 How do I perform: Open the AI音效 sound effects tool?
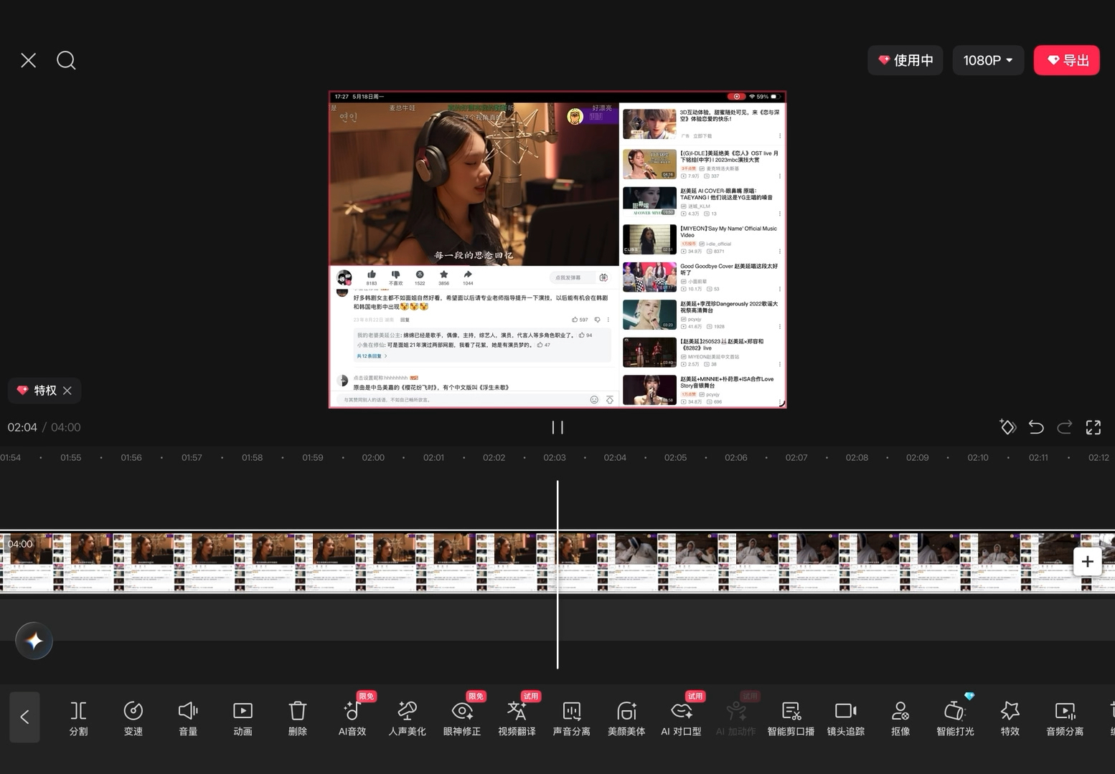point(352,718)
